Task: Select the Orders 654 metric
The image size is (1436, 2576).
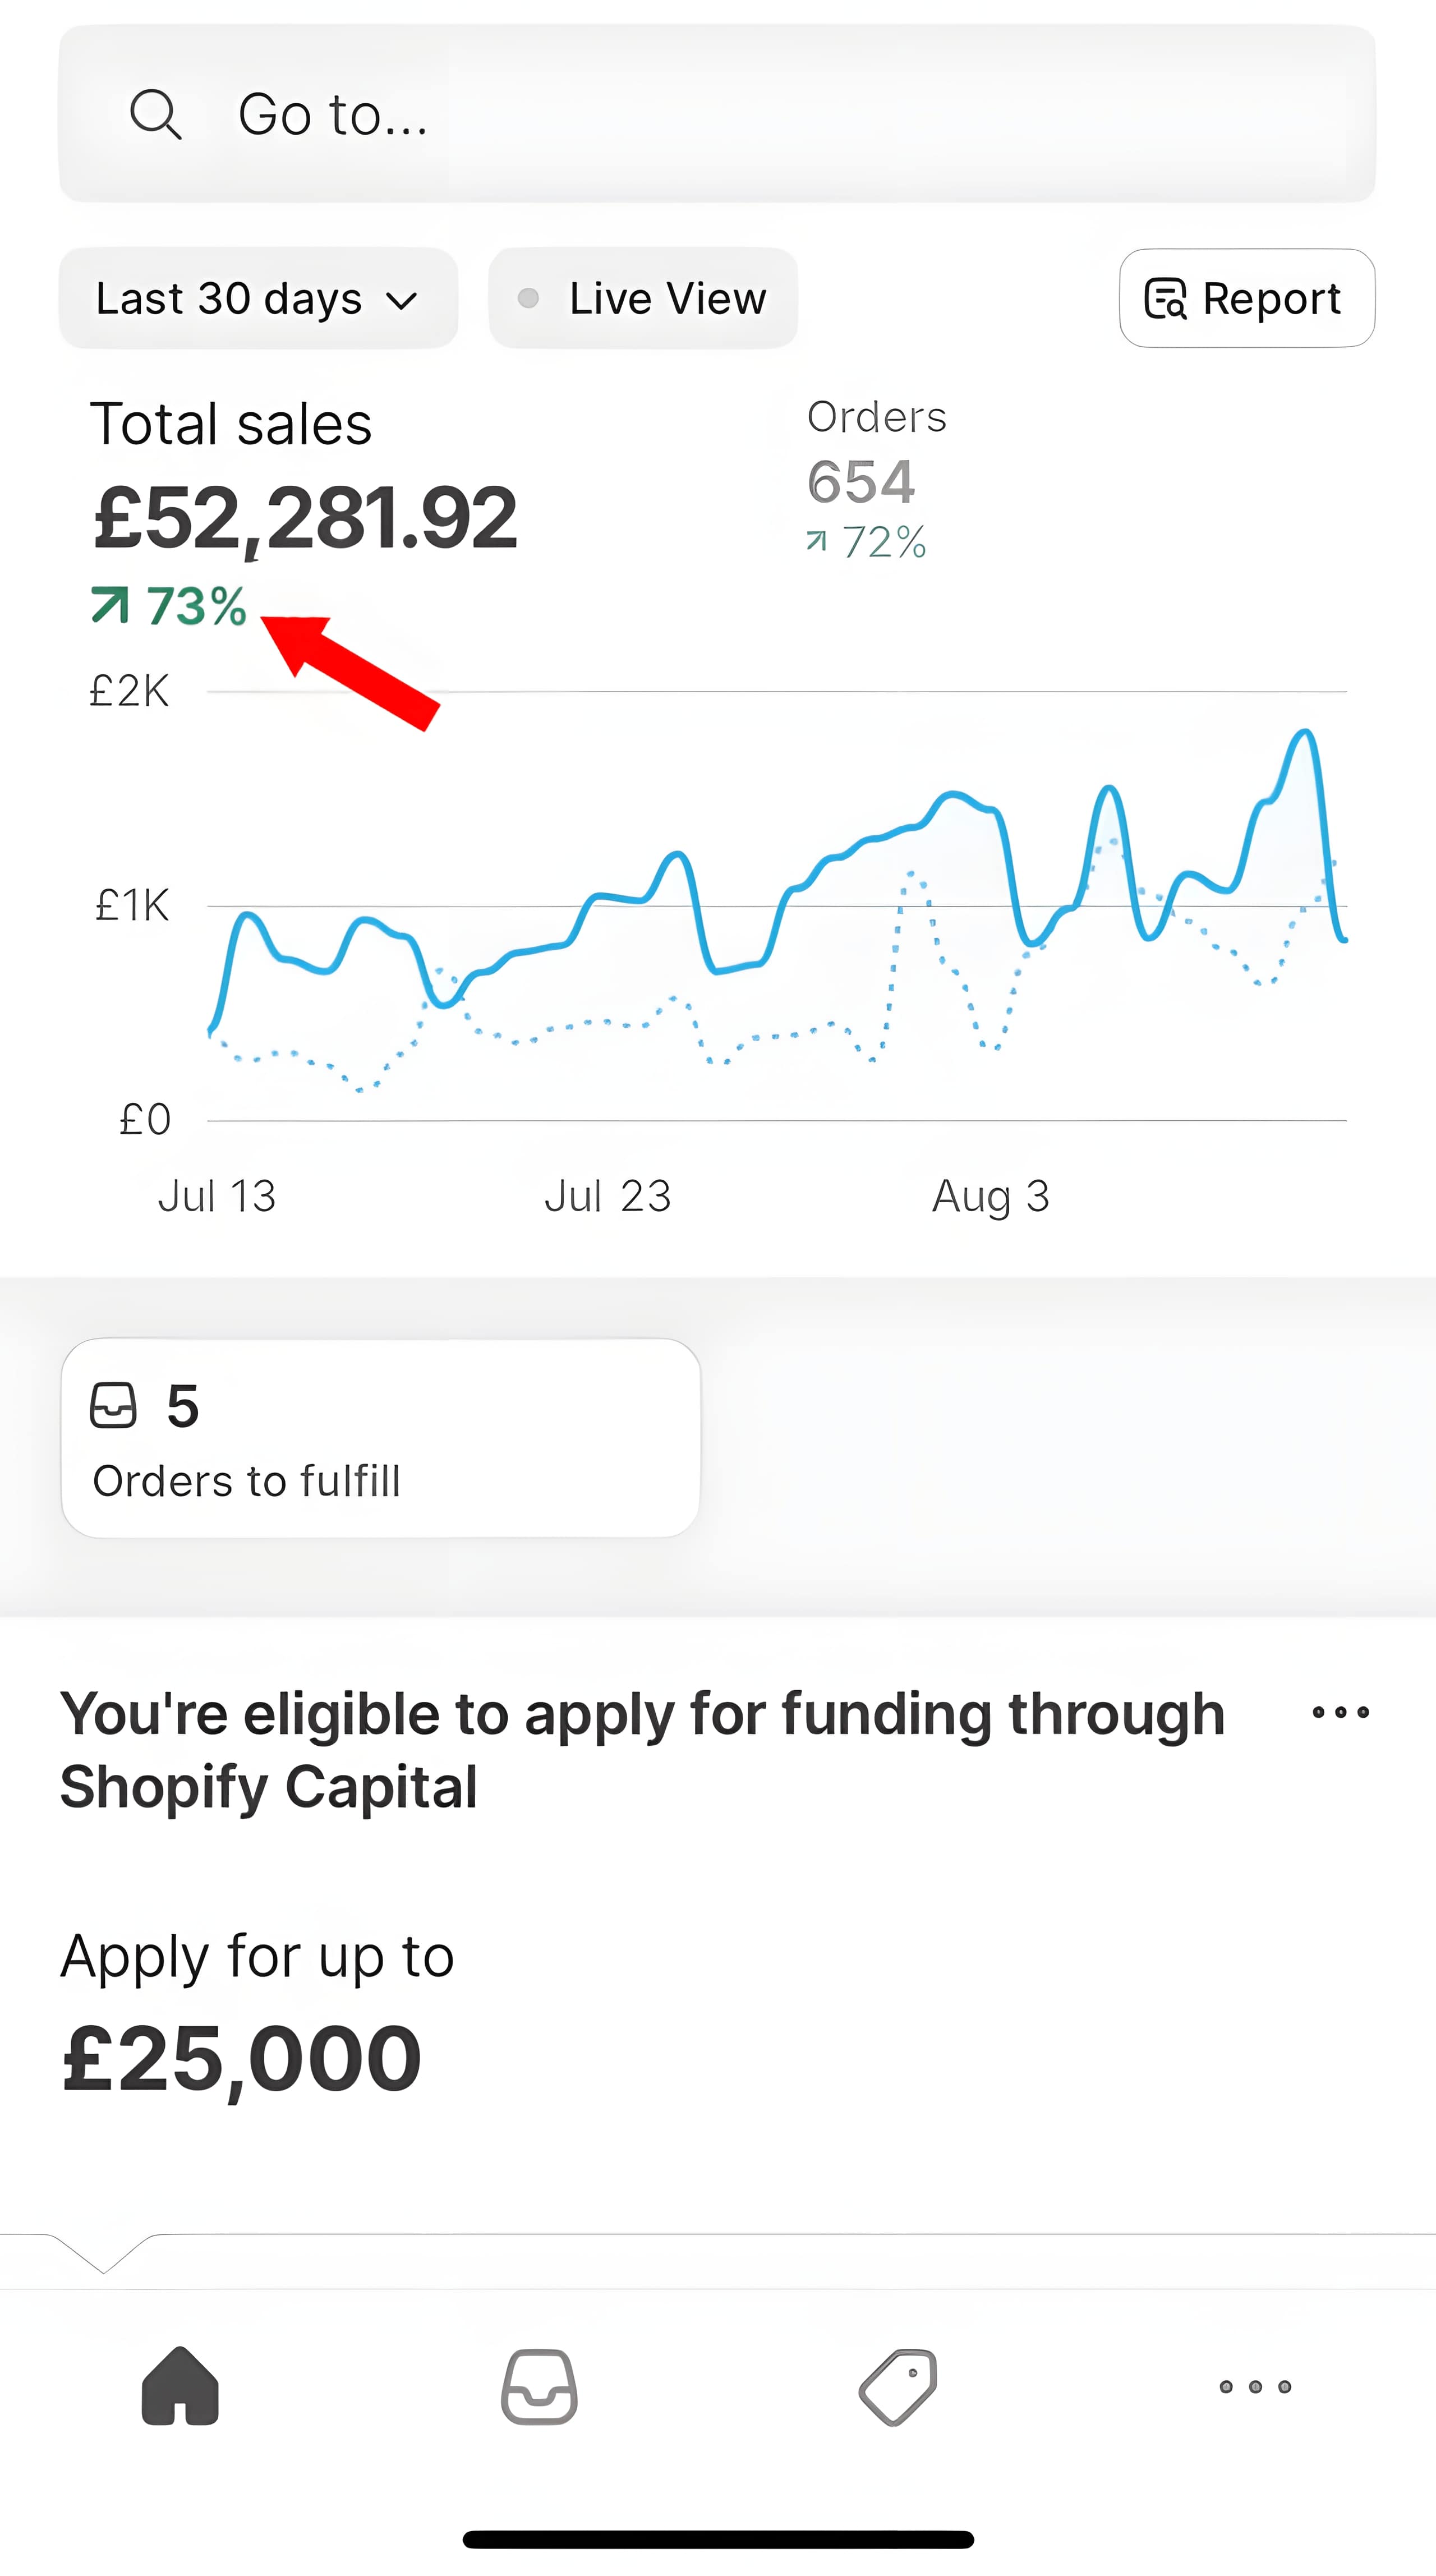Action: [866, 480]
